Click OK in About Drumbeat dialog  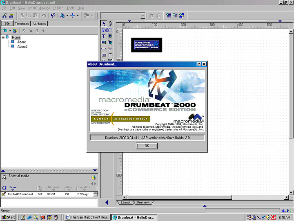147,146
